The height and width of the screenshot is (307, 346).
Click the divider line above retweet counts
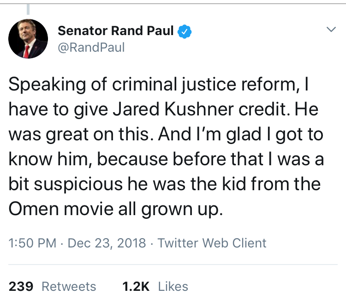point(173,265)
